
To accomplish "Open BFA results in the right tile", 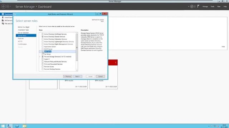I will [99, 81].
